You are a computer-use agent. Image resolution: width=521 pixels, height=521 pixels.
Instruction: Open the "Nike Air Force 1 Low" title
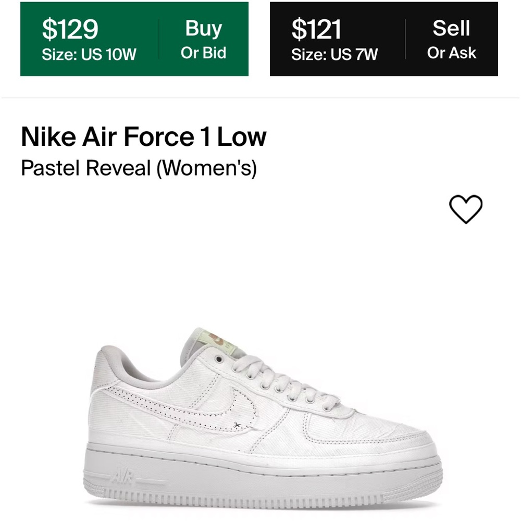[144, 137]
